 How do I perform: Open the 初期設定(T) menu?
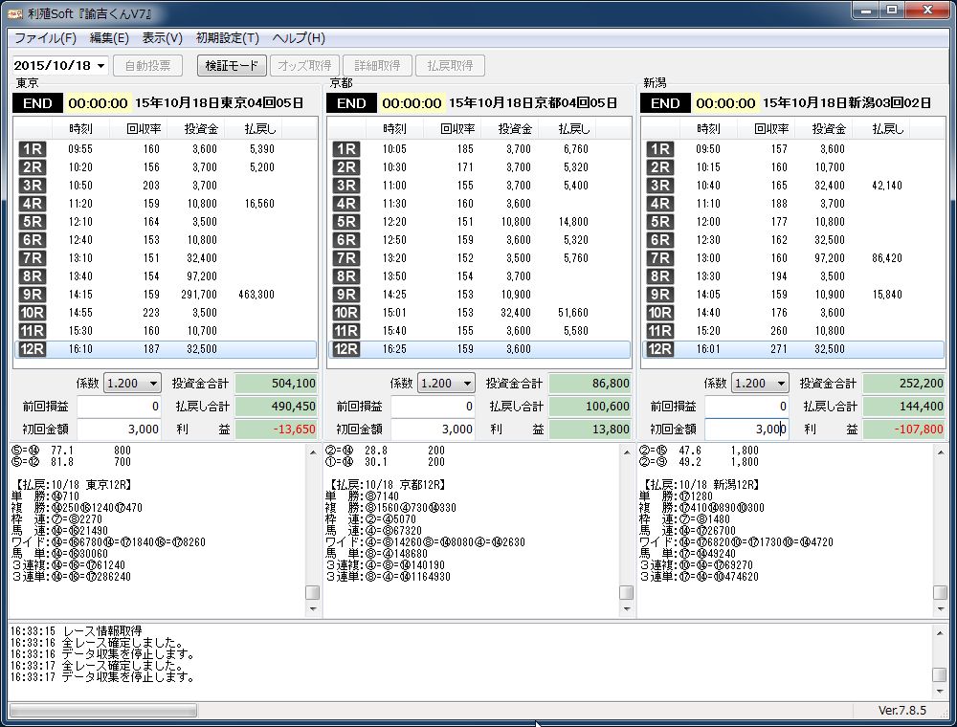[x=227, y=38]
